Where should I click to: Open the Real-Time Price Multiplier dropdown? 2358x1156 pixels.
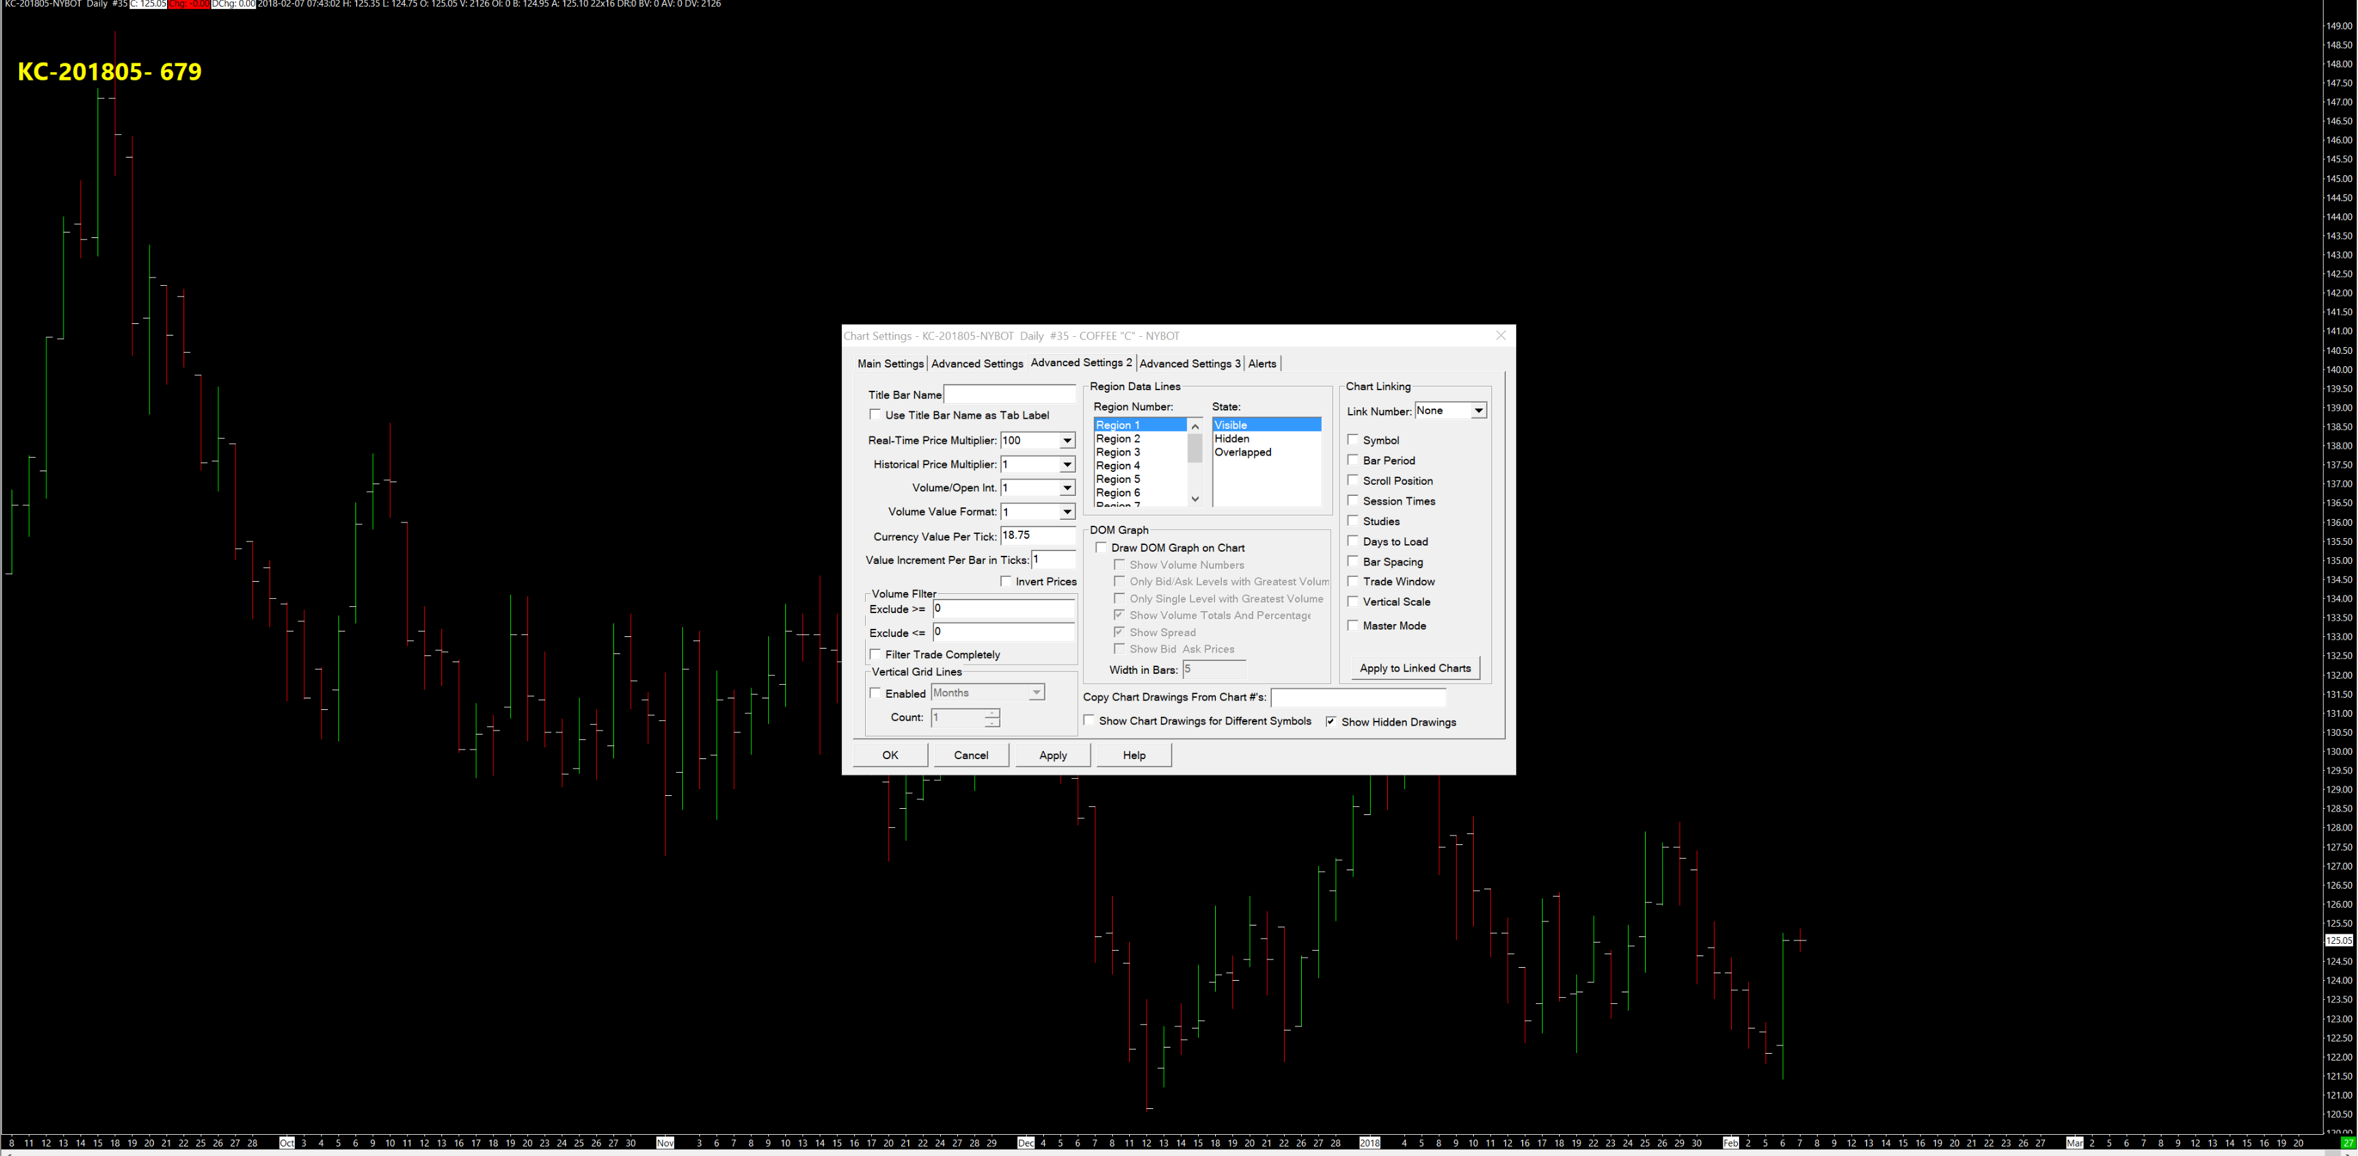pyautogui.click(x=1066, y=441)
